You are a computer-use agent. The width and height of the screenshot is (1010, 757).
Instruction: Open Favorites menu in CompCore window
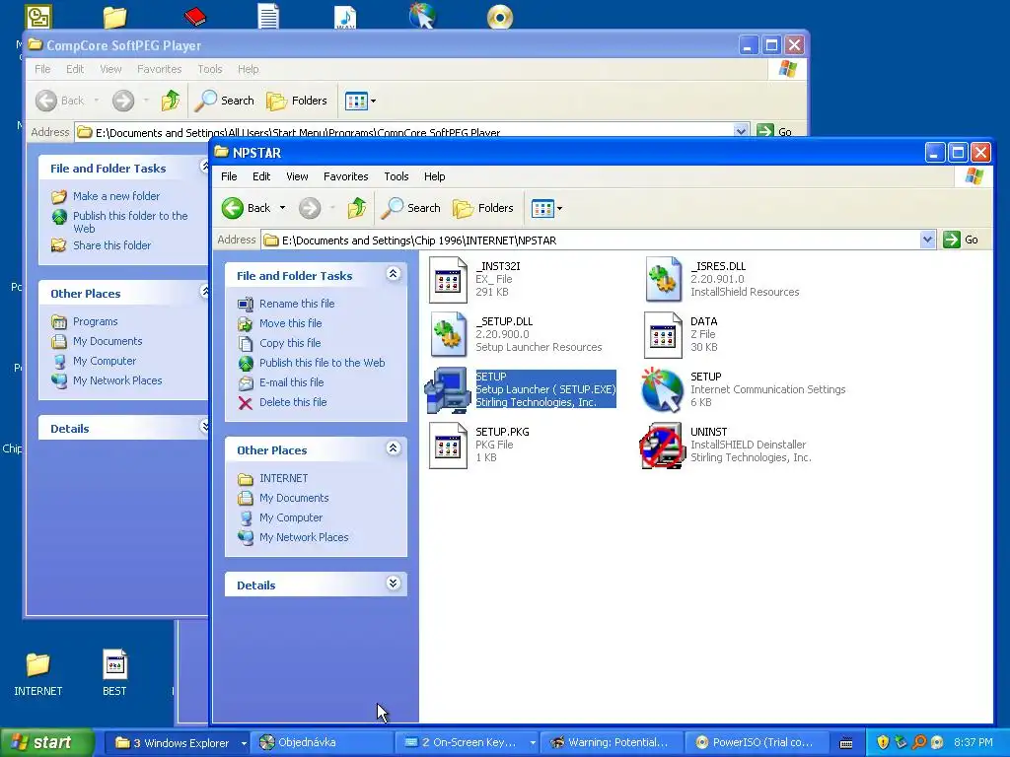pos(159,69)
